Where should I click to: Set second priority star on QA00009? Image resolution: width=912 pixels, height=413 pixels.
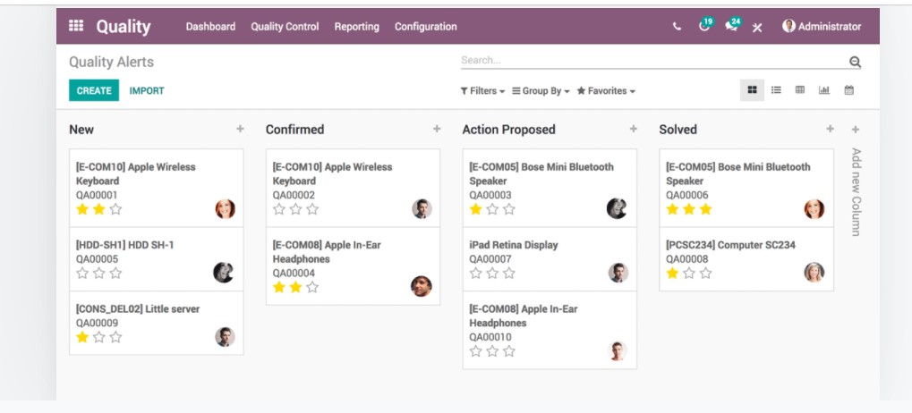[98, 337]
